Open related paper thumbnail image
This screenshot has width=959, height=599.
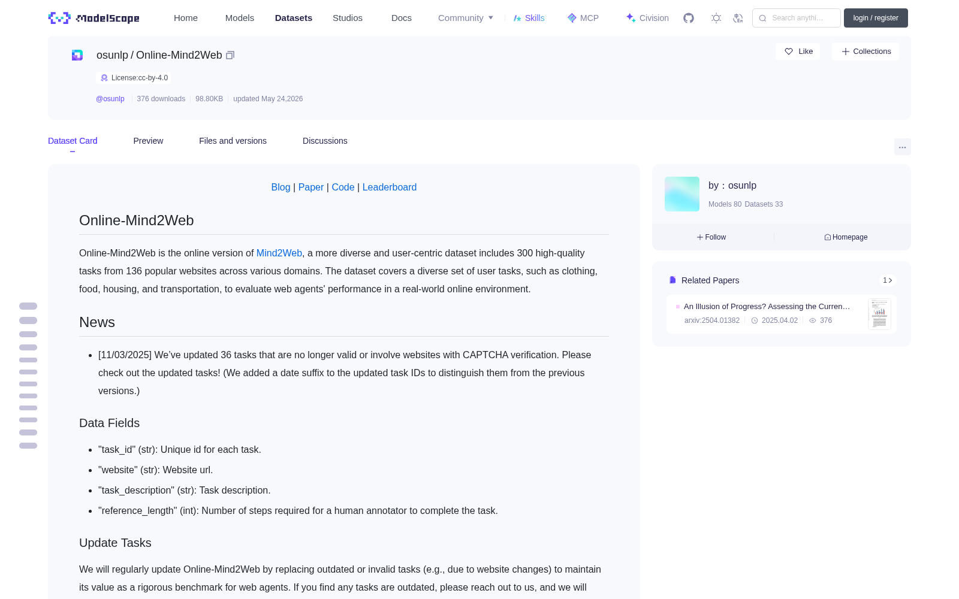tap(879, 314)
